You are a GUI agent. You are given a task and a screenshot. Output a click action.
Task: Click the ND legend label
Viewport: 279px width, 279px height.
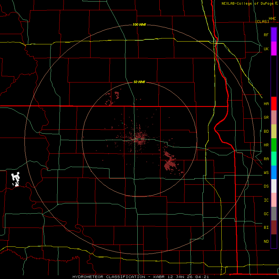266,241
